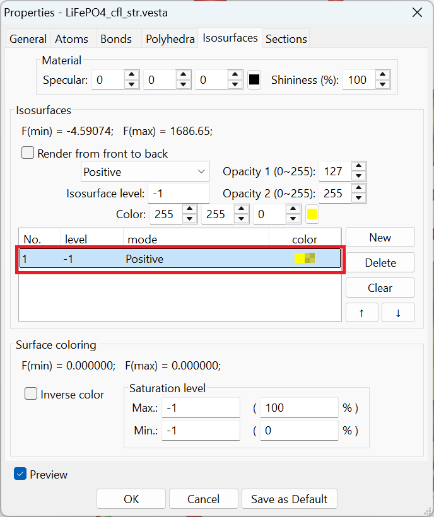Move isosurface up with up arrow button
Viewport: 434px width, 517px height.
pyautogui.click(x=361, y=313)
